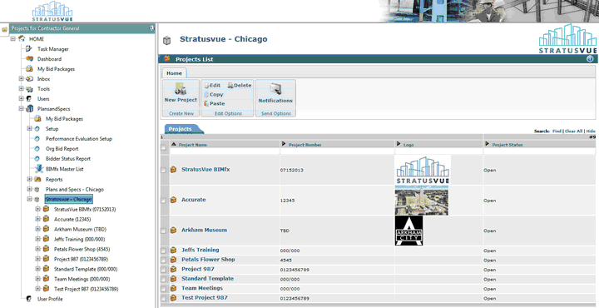Expand the Inbox tree node

(21, 79)
